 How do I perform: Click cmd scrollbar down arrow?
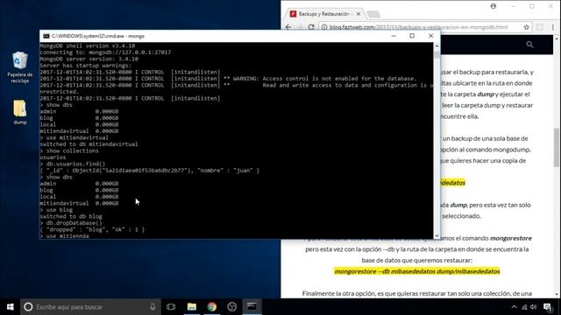pos(437,235)
